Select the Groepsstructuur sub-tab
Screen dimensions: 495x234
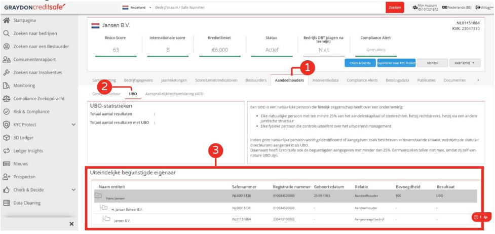(106, 94)
